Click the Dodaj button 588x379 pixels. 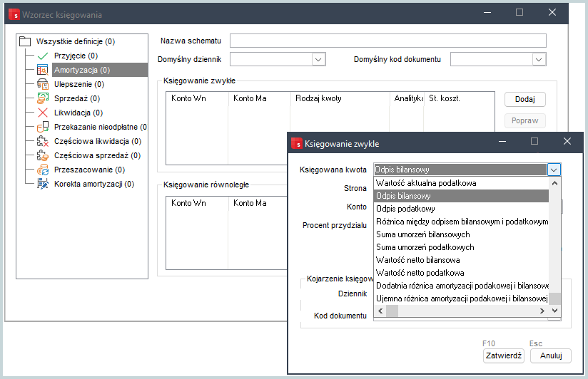pos(524,99)
